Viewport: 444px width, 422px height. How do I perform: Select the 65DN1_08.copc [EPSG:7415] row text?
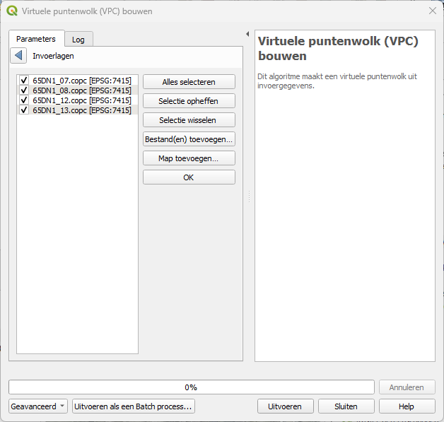(82, 90)
